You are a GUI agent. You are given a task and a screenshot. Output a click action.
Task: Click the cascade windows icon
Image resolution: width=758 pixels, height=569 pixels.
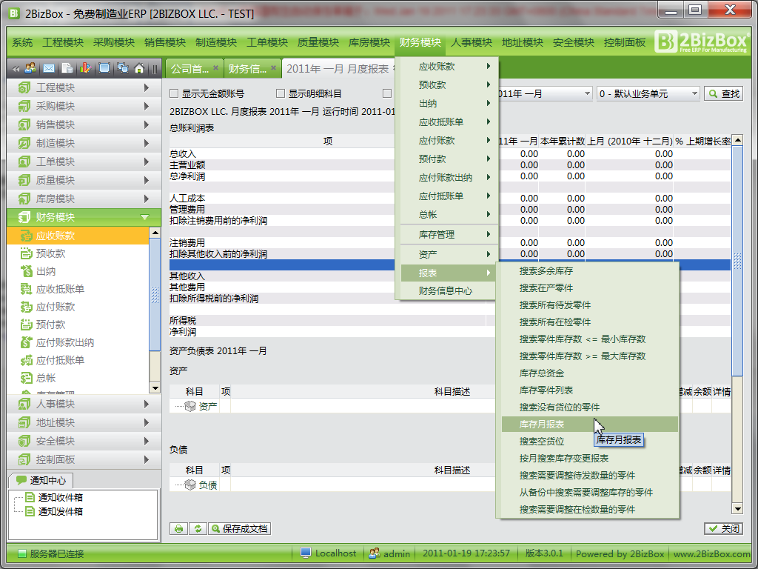point(121,68)
